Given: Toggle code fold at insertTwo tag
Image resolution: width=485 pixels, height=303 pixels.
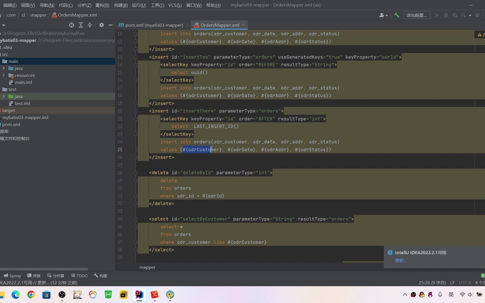Looking at the screenshot, I should pos(136,57).
